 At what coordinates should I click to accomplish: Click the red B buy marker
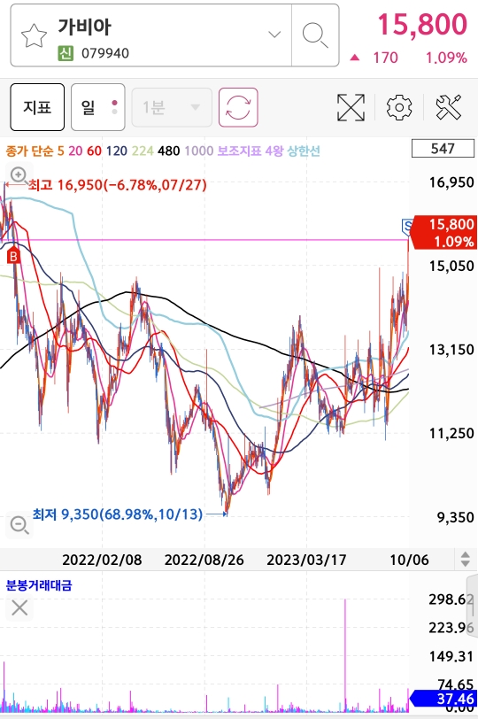[13, 255]
